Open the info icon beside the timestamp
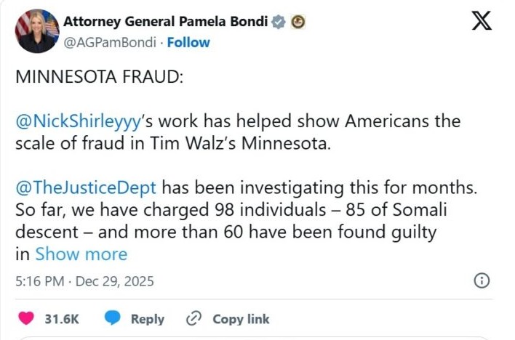Screen dimensions: 515x340 click(x=481, y=280)
